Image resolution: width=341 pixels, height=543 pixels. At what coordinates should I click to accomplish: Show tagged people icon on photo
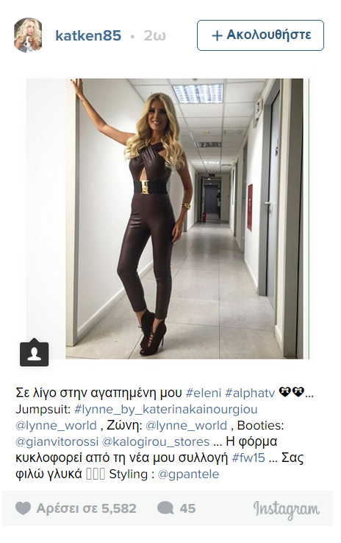(35, 353)
